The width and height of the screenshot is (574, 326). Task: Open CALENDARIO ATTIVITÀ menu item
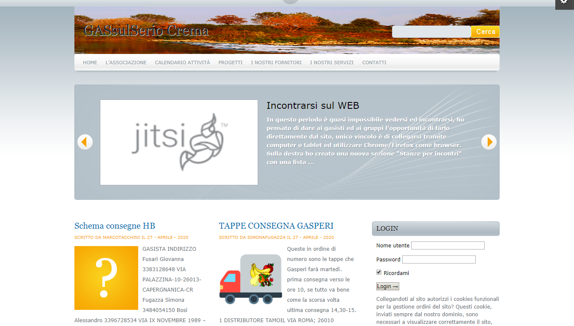click(182, 62)
